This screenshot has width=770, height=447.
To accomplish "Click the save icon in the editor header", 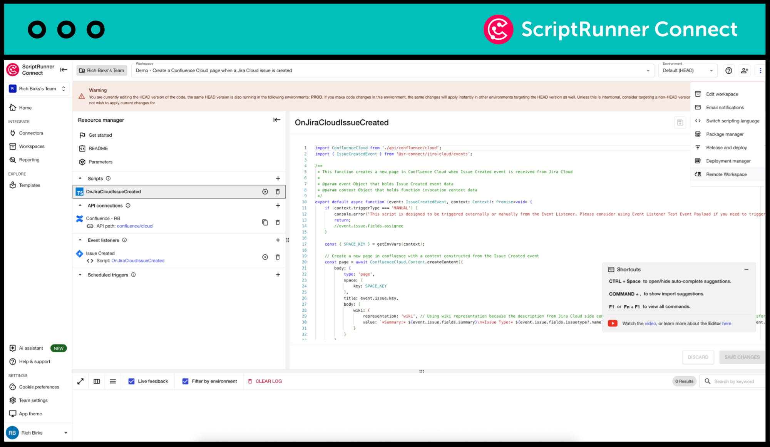I will pyautogui.click(x=680, y=122).
